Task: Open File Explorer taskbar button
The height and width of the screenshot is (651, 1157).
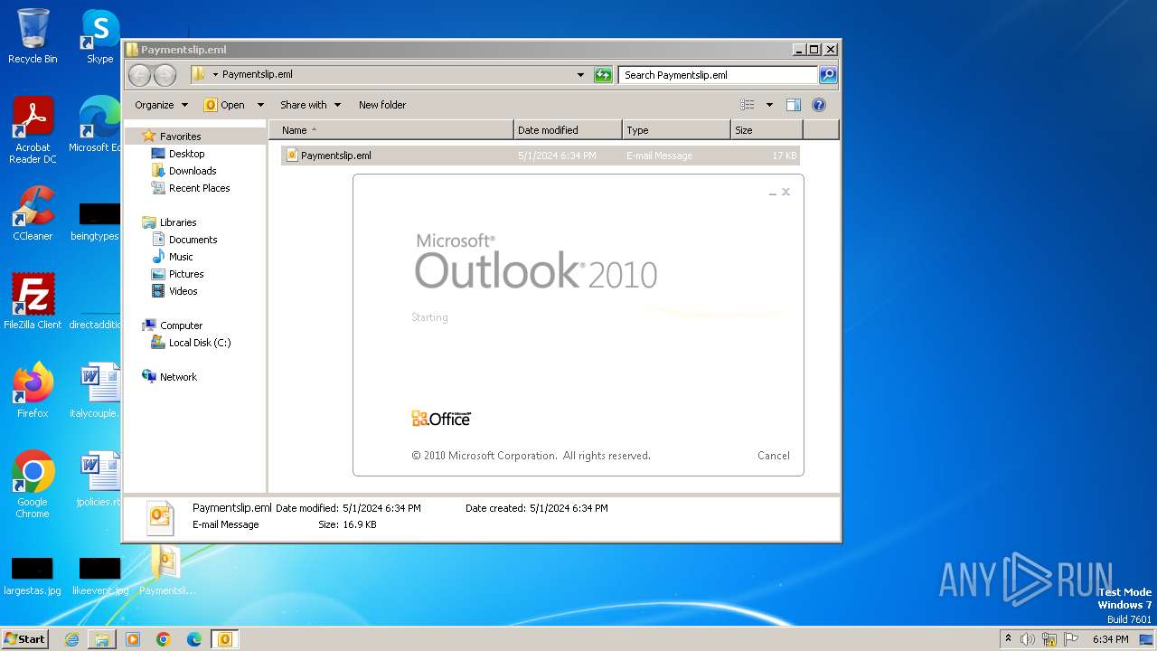Action: (102, 639)
